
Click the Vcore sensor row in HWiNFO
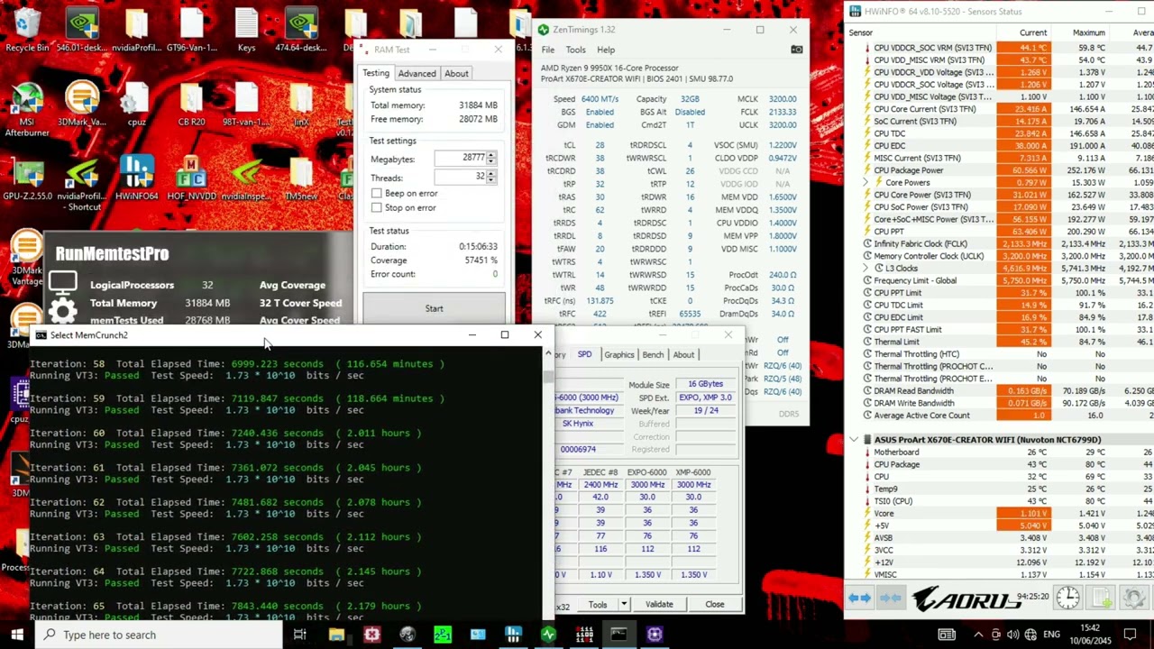[1000, 514]
